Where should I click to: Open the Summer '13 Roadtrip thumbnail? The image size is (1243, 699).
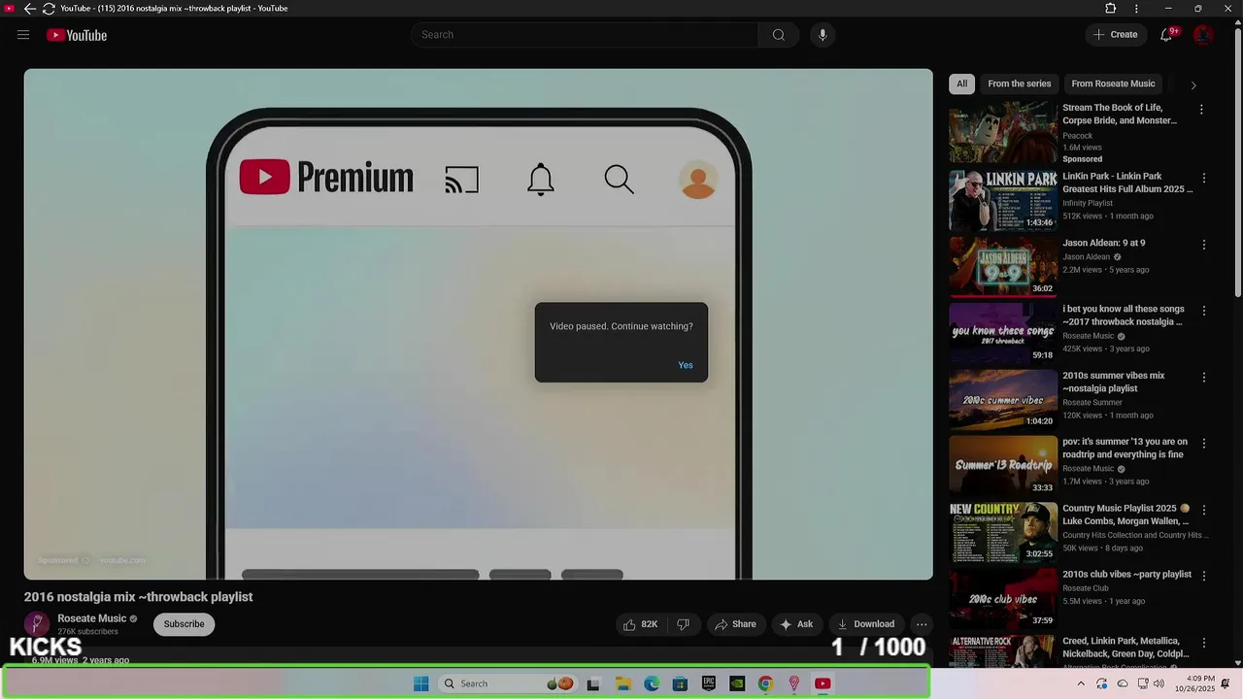[x=1003, y=465]
